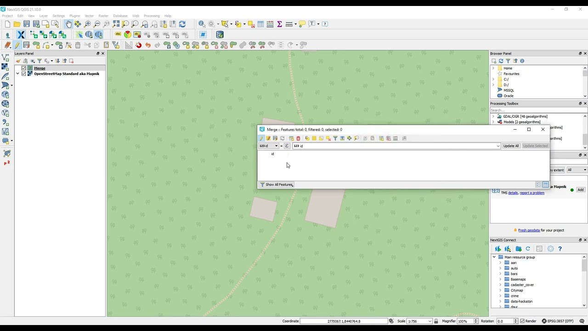Toggle editing pencil in the main toolbar
The width and height of the screenshot is (588, 331).
coord(17,45)
